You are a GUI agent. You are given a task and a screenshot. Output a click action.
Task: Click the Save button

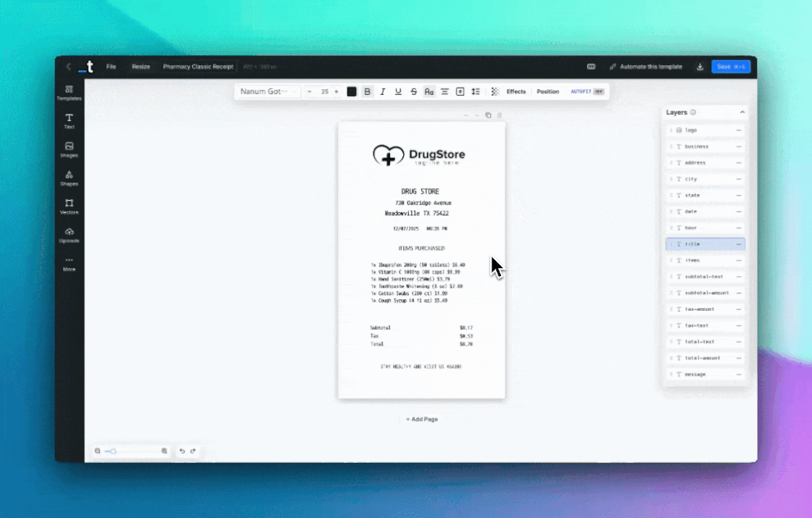(x=730, y=67)
